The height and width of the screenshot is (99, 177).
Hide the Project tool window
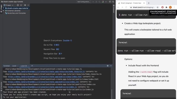coord(28,5)
